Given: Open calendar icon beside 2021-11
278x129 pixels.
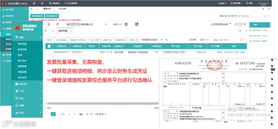Looking at the screenshot, I should 126,24.
